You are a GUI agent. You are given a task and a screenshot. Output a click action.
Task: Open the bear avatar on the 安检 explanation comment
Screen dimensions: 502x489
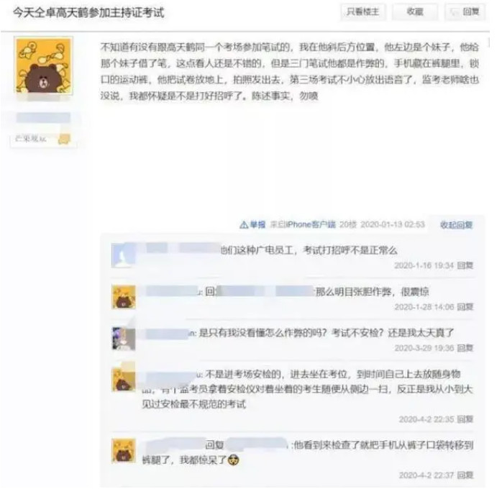point(123,380)
